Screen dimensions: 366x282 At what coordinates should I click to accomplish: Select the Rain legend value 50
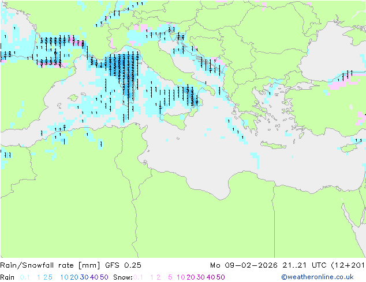pyautogui.click(x=104, y=277)
